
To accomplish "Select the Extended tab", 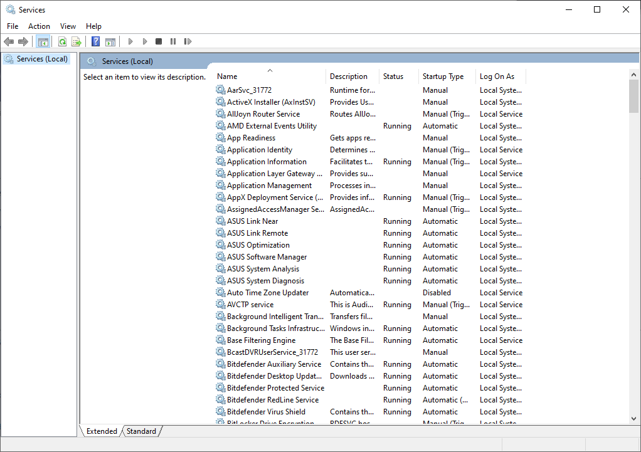I will [x=102, y=431].
